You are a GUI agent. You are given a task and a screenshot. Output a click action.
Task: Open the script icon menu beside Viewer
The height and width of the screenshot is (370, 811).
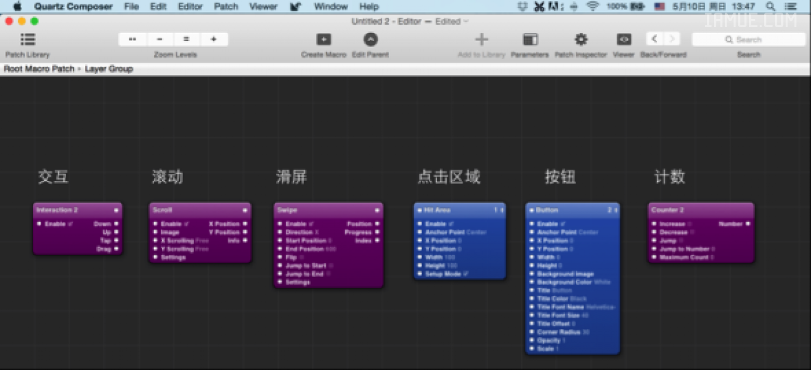[x=296, y=6]
